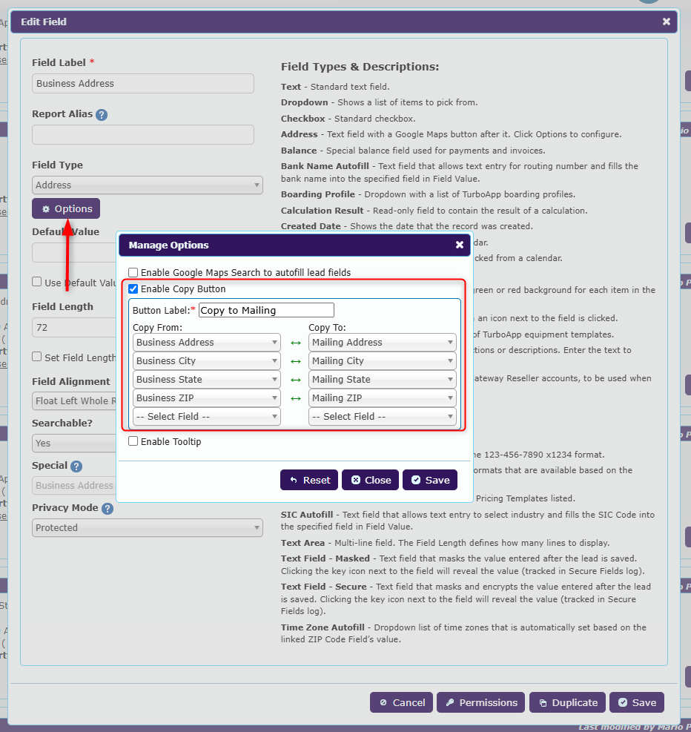This screenshot has height=732, width=691.
Task: Check the Set Field Length checkbox
Action: coord(37,357)
